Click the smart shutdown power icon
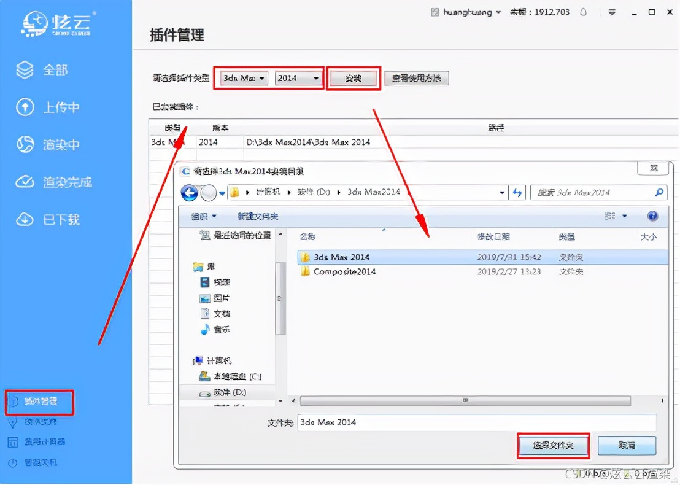The width and height of the screenshot is (680, 485). (x=12, y=462)
